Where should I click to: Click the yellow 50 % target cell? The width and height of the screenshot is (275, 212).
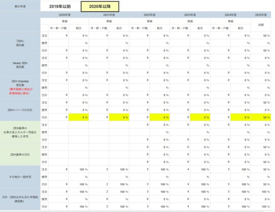(261, 117)
